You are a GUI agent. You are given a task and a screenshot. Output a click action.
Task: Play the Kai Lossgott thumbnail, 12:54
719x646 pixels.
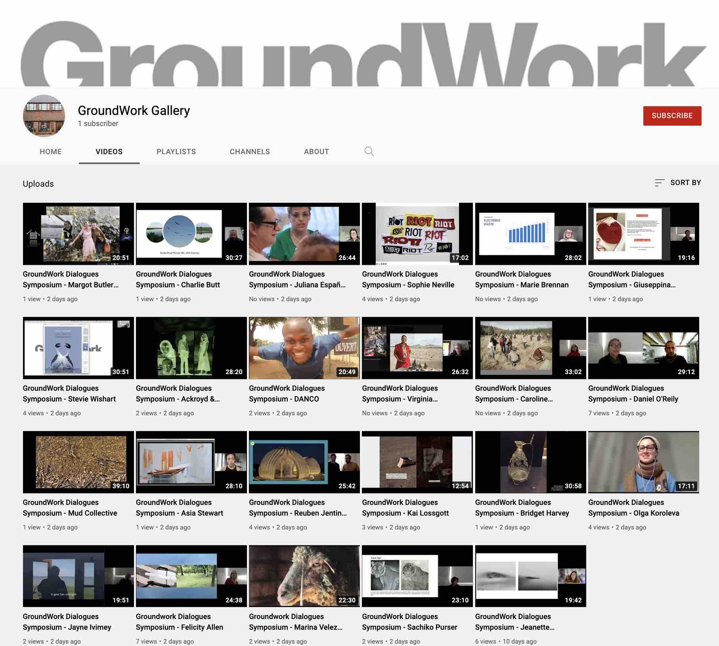click(x=417, y=462)
